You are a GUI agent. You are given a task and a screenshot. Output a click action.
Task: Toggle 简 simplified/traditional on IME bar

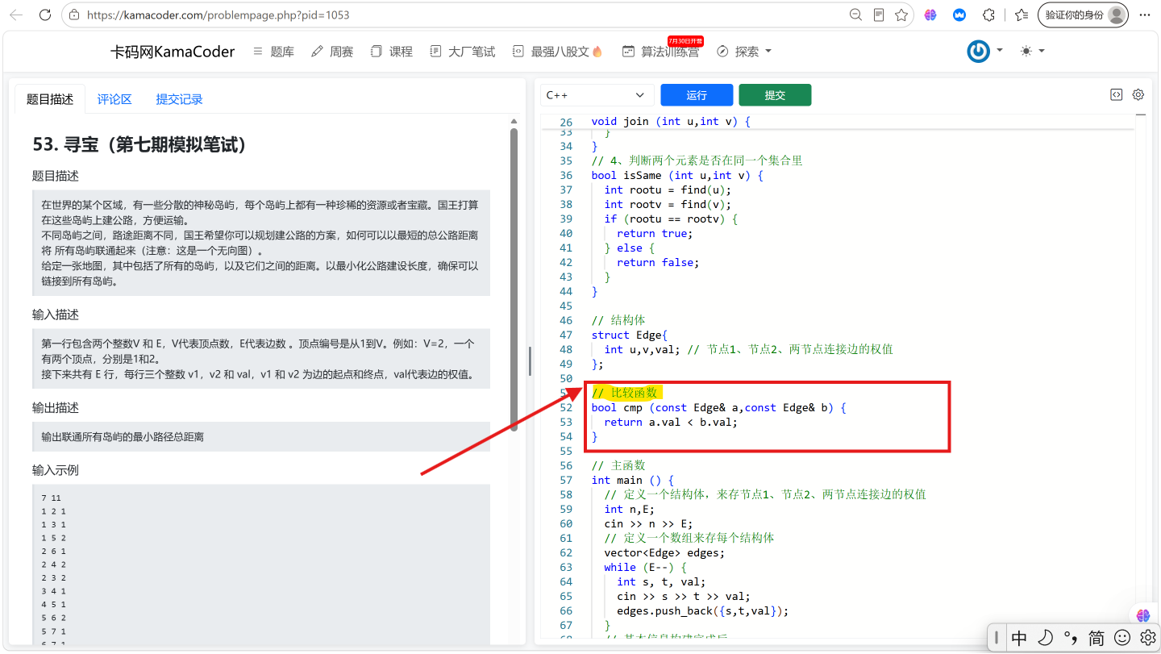1096,638
